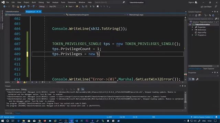Open the Edit menu

13,2
